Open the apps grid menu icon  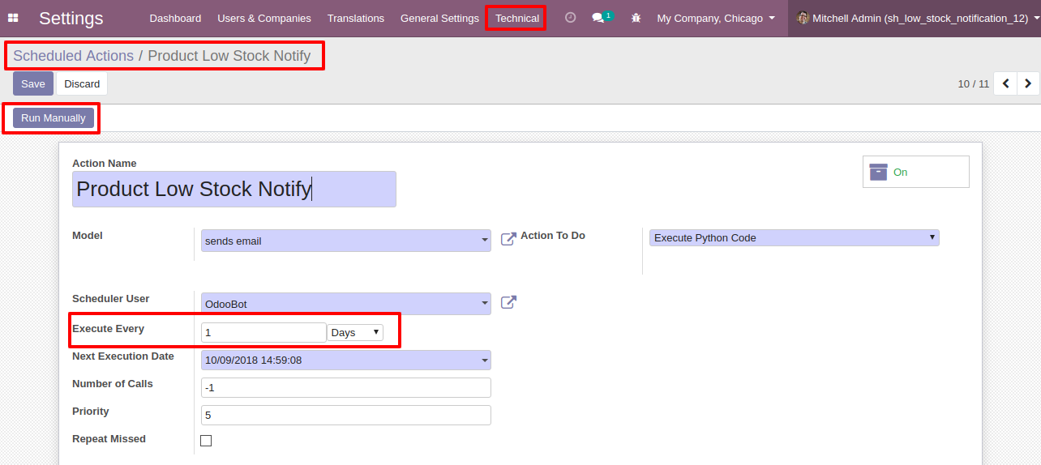pos(13,18)
